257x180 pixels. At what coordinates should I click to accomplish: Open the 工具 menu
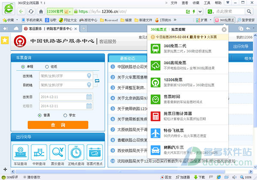pyautogui.click(x=207, y=3)
